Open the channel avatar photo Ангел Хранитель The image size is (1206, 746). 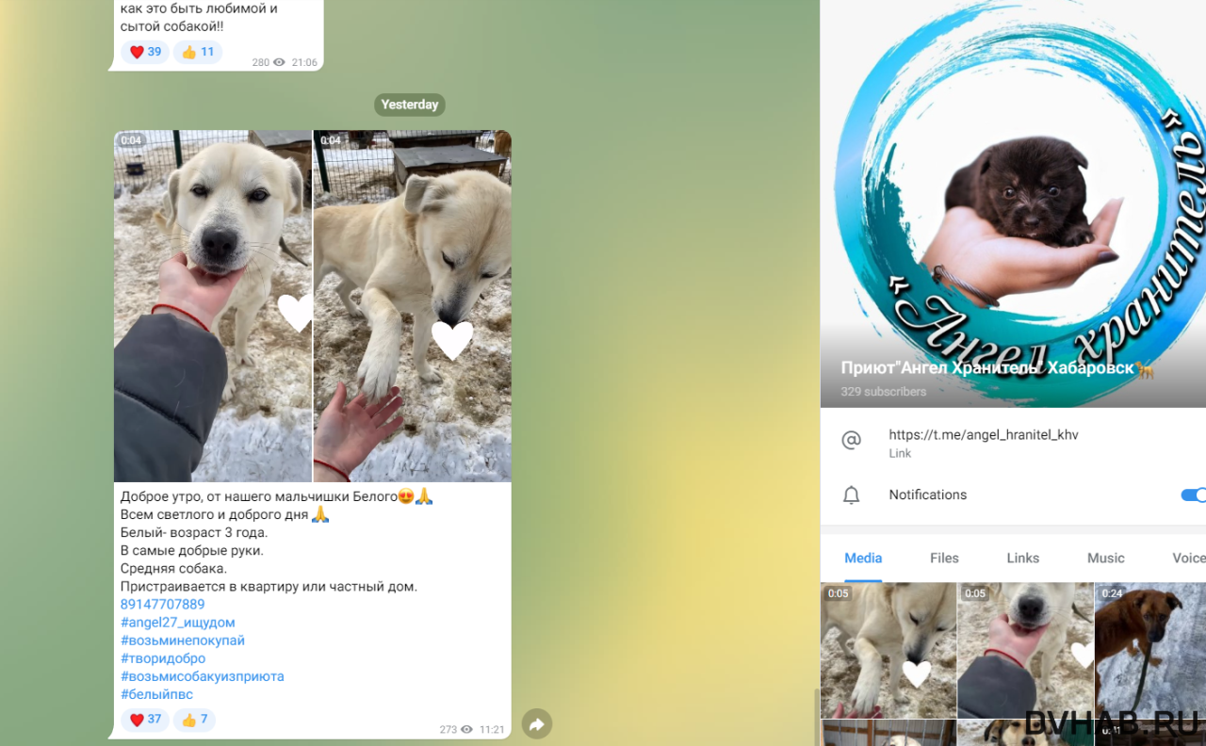coord(1013,203)
